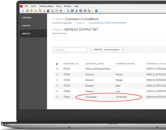Click the warning triangle column header icon

pos(57,64)
